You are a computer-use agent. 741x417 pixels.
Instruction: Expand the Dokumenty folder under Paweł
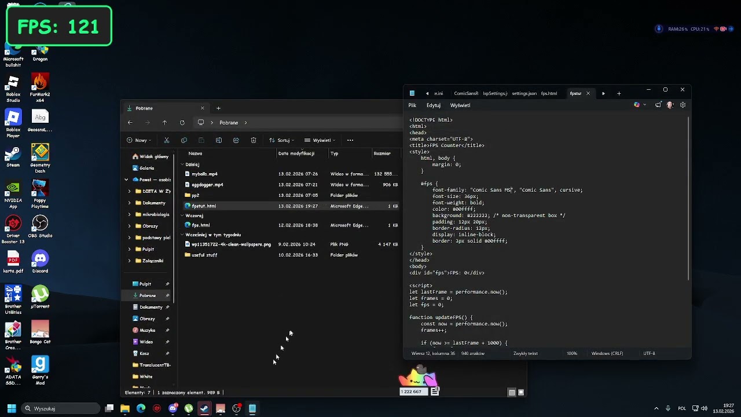tap(130, 203)
